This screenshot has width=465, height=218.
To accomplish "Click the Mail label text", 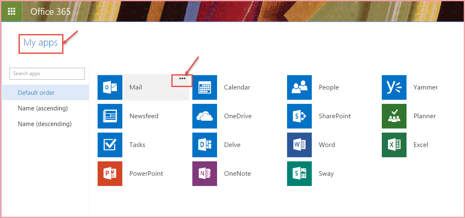I will [x=136, y=87].
